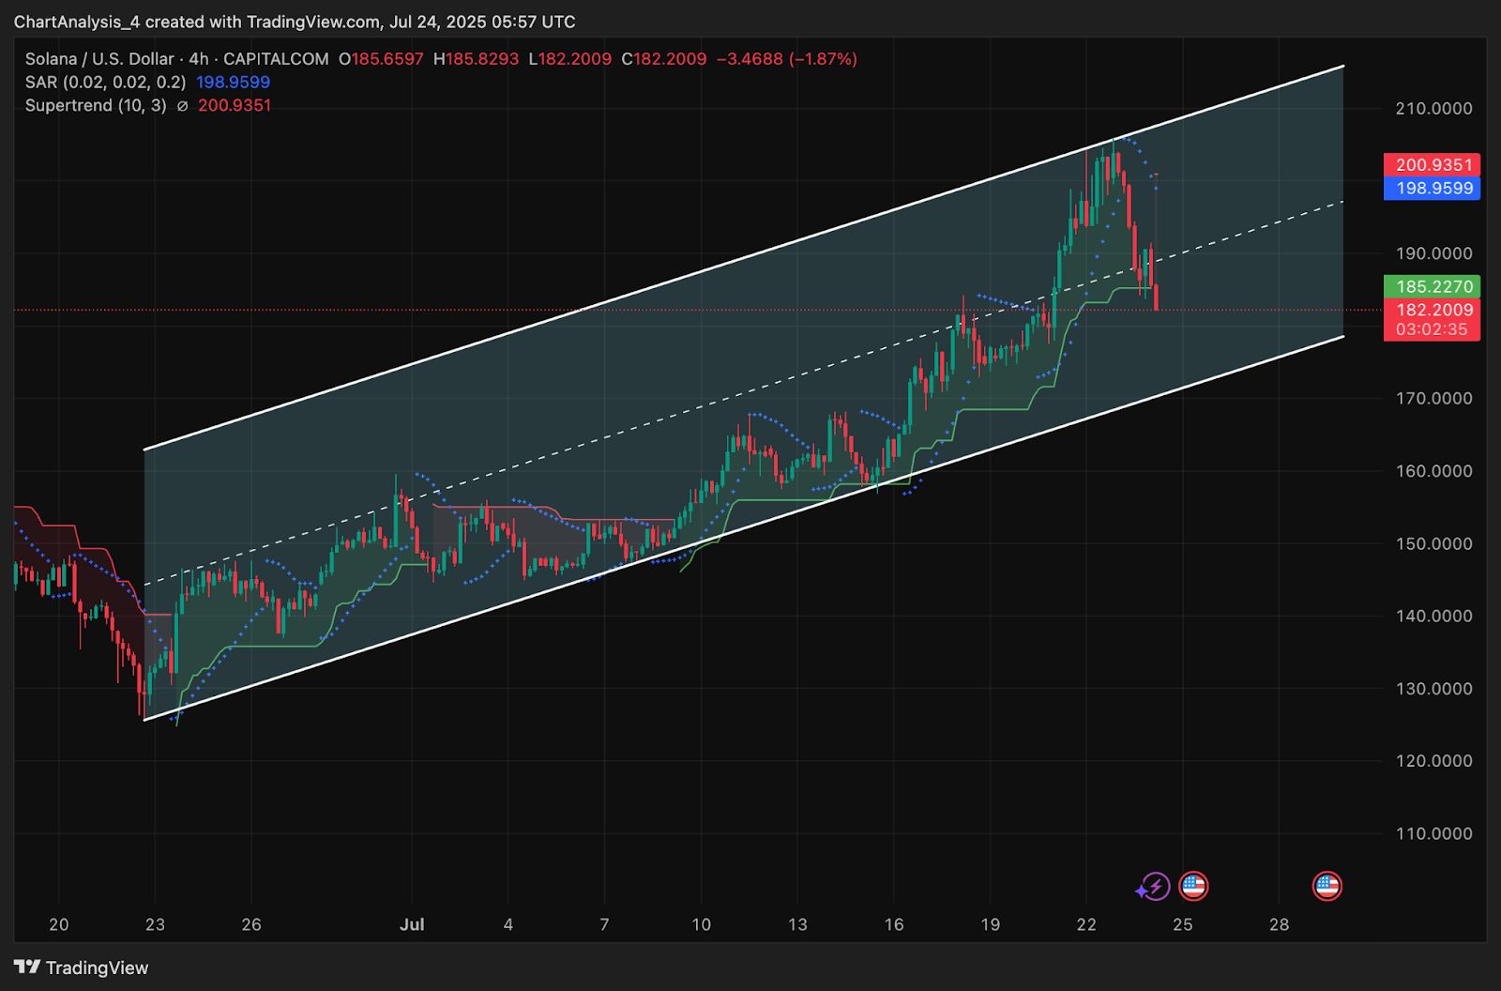
Task: Click the low value L182.2009 in the header
Action: [x=569, y=59]
